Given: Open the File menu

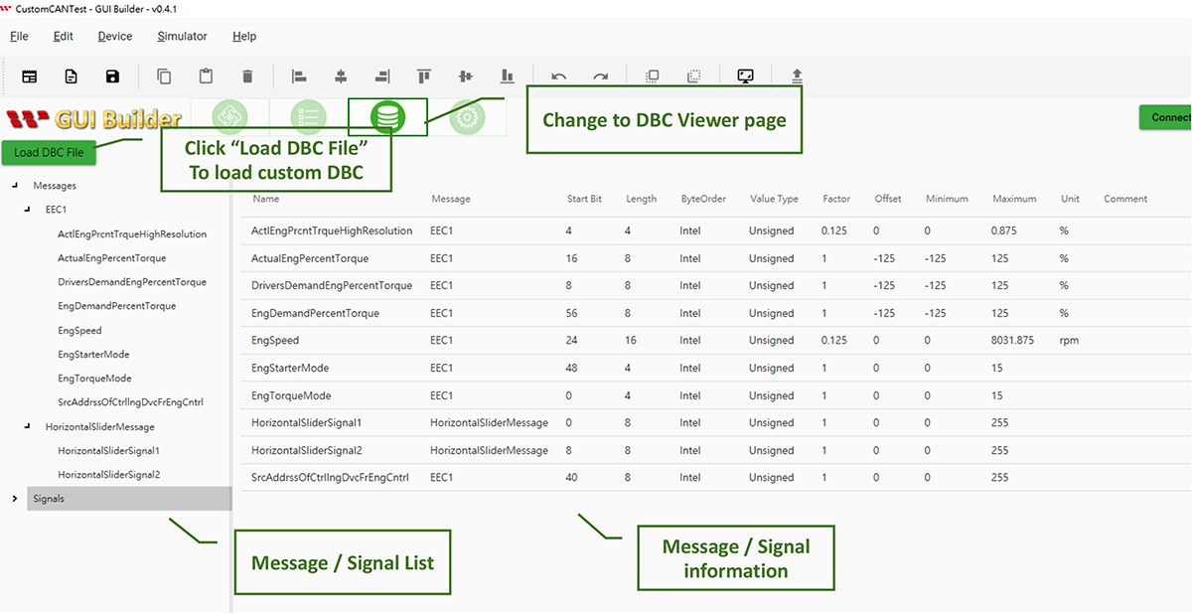Looking at the screenshot, I should click(19, 37).
